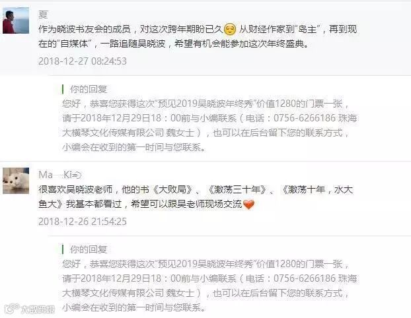Viewport: 411px width, 318px height.
Task: Click the orange heart emoji in the second comment
Action: (x=248, y=204)
